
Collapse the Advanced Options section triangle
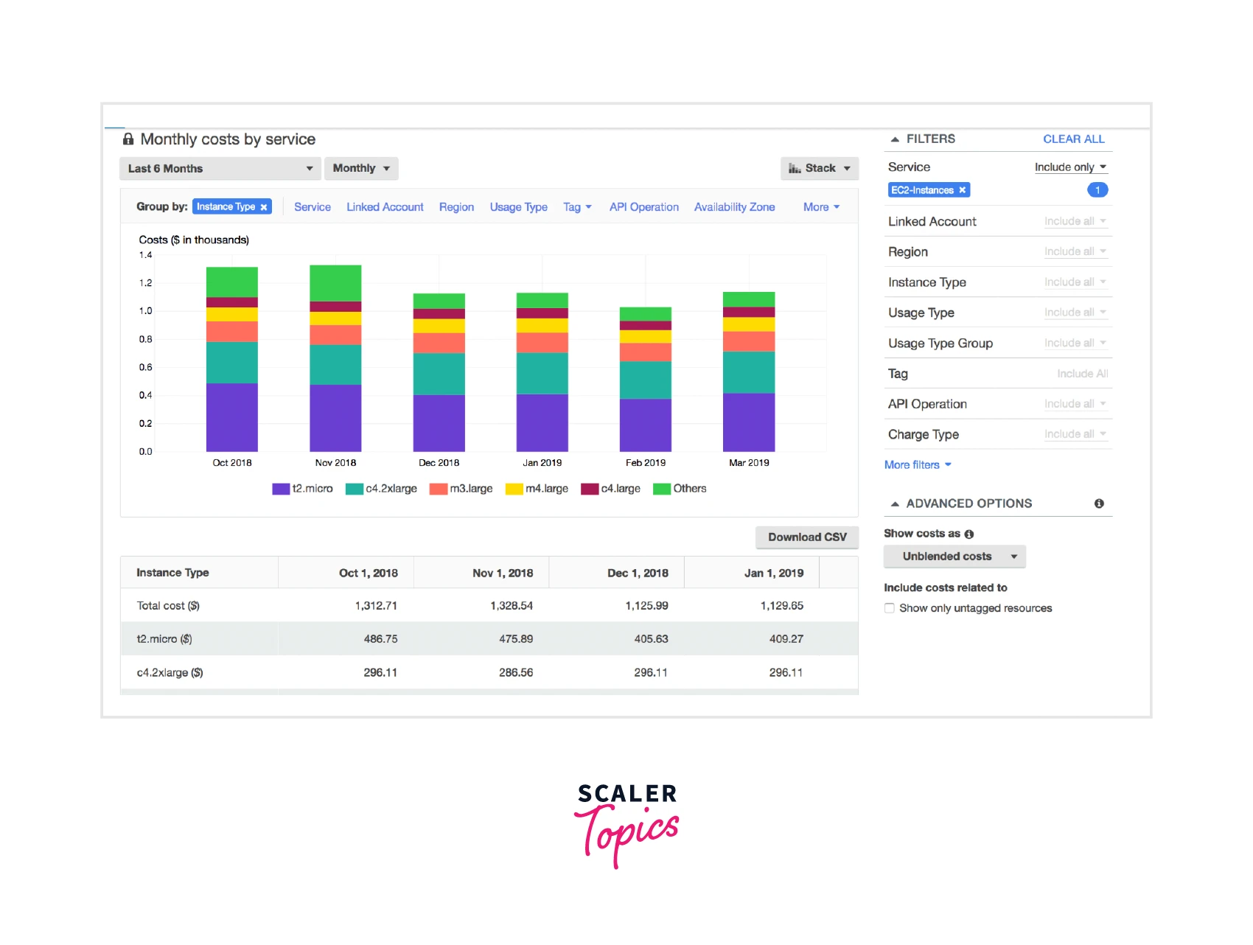(x=894, y=504)
